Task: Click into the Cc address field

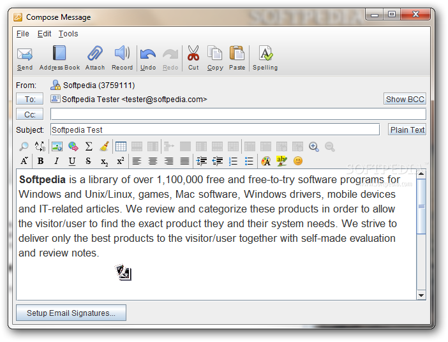Action: click(238, 114)
